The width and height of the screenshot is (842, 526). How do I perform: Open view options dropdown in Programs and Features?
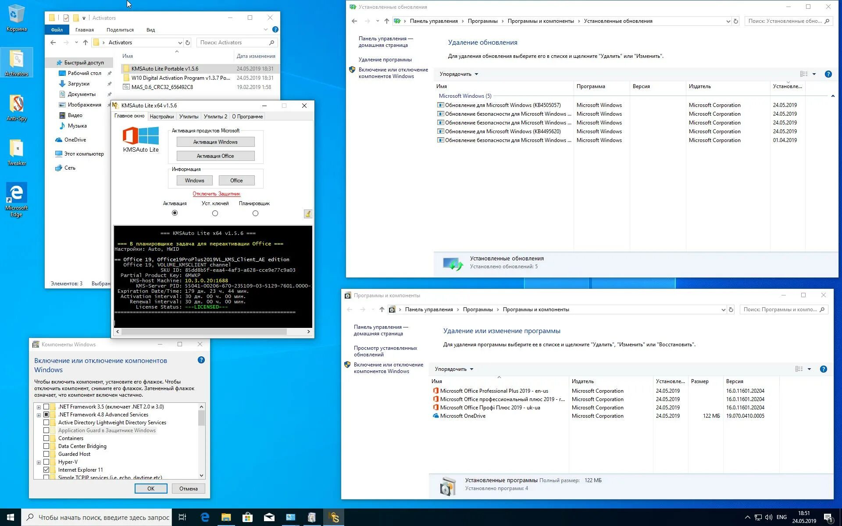tap(809, 369)
